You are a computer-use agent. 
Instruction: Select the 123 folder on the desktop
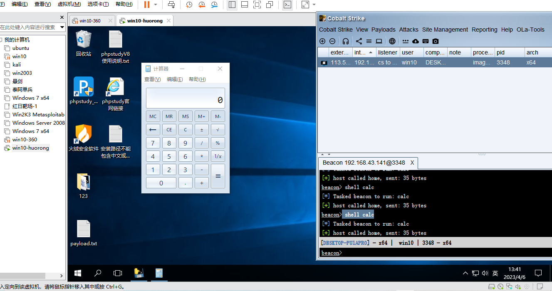(x=84, y=185)
